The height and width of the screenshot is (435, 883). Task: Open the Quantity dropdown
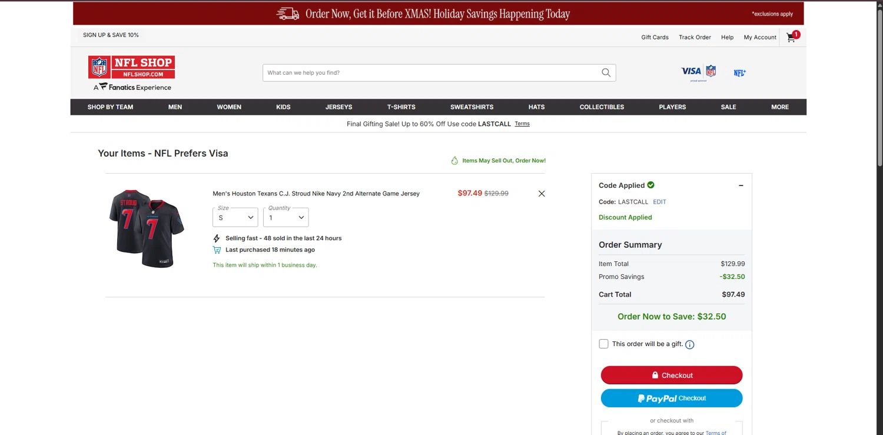click(x=286, y=217)
